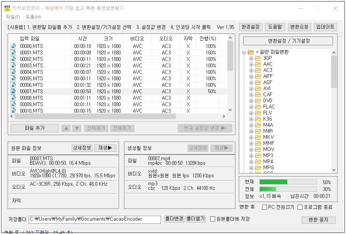The image size is (346, 234).
Task: Click 폴더변경 to change folder
Action: (x=174, y=219)
